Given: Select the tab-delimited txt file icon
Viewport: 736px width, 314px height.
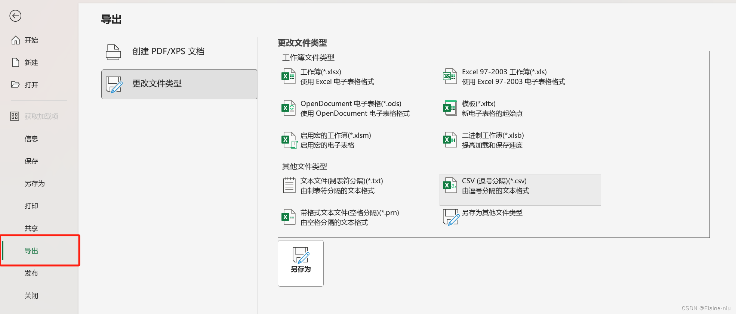Looking at the screenshot, I should [x=289, y=185].
